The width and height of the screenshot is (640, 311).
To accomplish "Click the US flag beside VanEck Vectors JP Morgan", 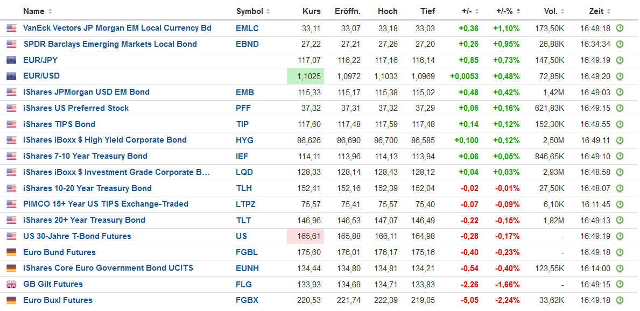I will [x=11, y=29].
